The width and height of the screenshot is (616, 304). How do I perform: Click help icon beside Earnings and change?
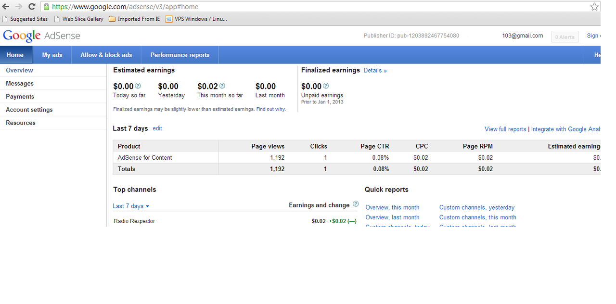356,204
